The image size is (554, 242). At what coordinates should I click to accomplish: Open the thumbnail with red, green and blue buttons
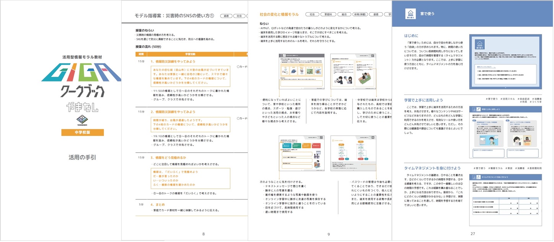(302, 153)
